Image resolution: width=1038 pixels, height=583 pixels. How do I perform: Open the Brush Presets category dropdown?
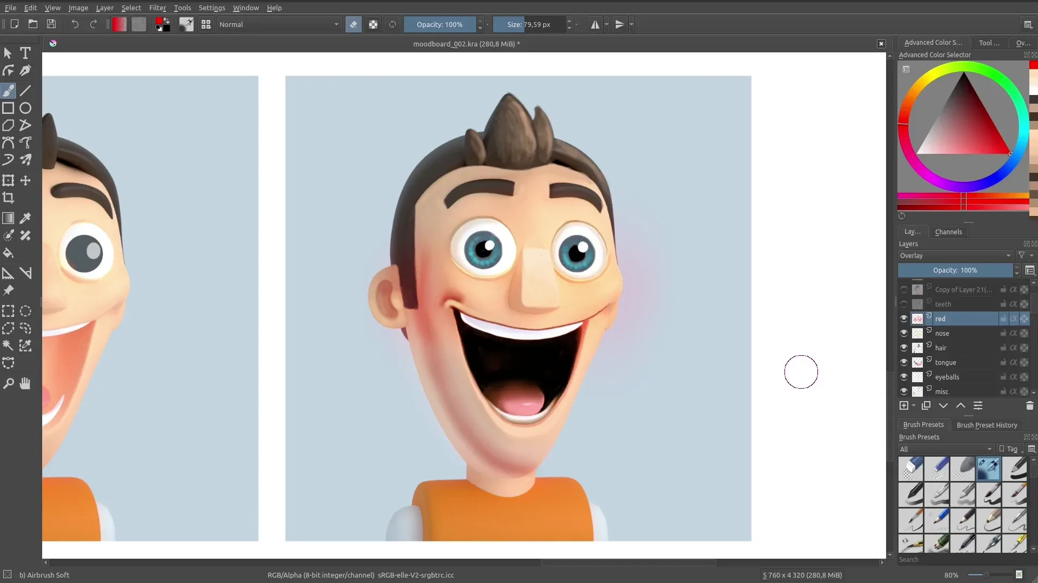pyautogui.click(x=946, y=449)
